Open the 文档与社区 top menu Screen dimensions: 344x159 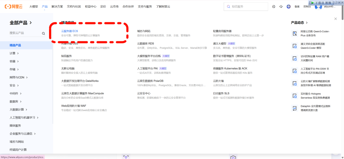pyautogui.click(x=74, y=7)
